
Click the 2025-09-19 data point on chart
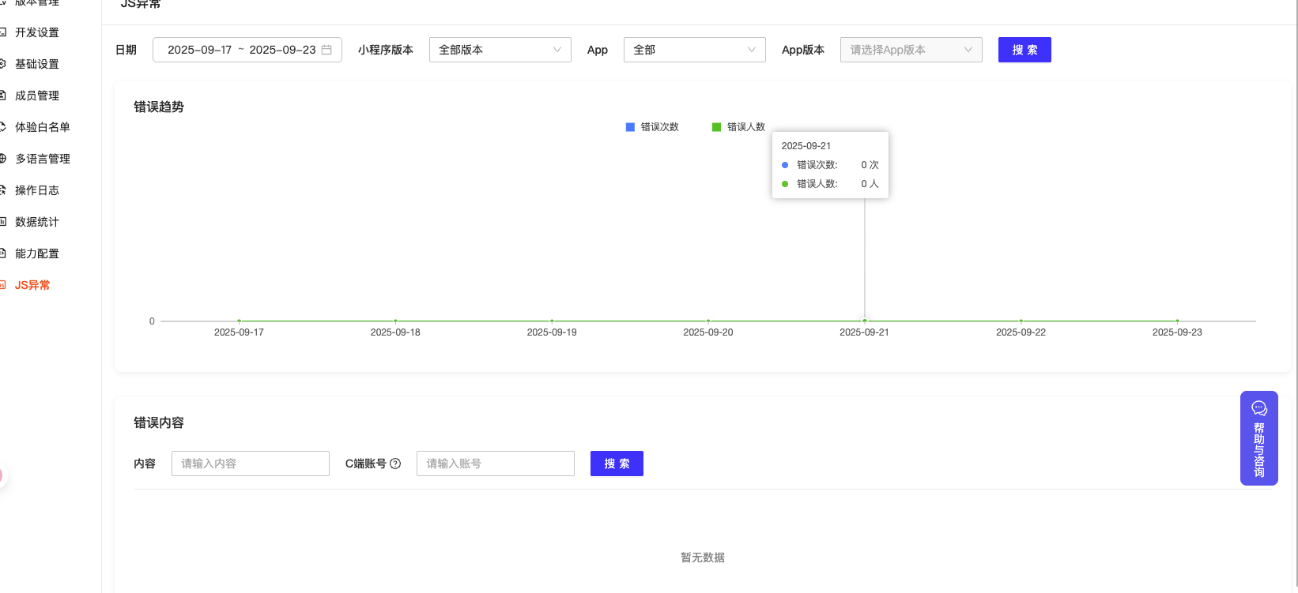coord(552,321)
